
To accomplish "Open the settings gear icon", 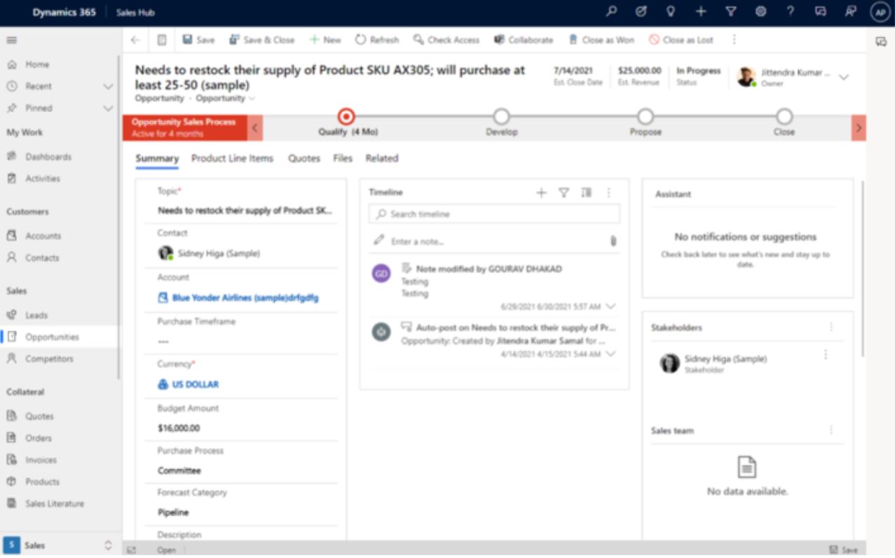I will 760,12.
